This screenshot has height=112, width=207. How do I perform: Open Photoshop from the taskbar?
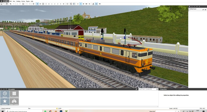61,111
